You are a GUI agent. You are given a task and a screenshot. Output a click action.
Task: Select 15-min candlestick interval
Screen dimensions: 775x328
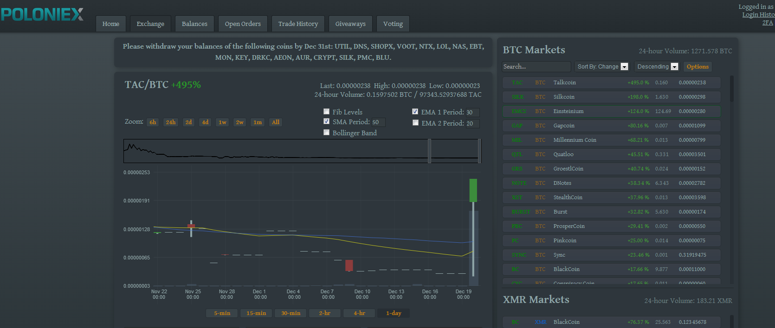coord(256,313)
